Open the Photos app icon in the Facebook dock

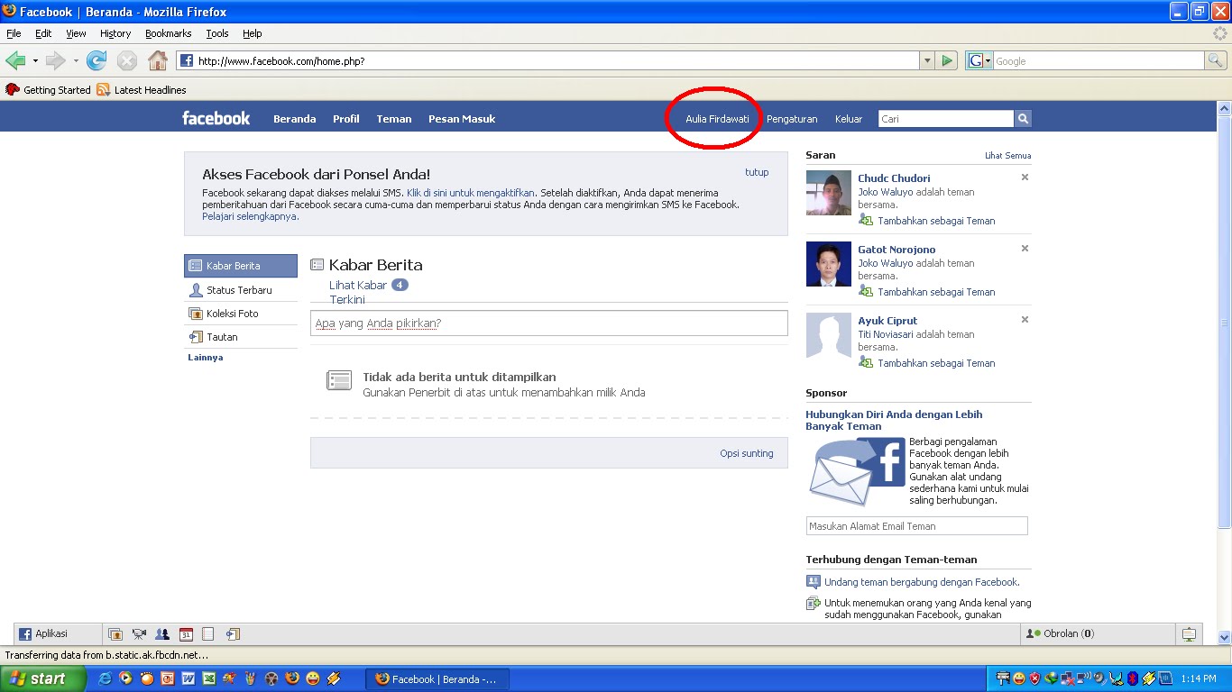pyautogui.click(x=115, y=633)
